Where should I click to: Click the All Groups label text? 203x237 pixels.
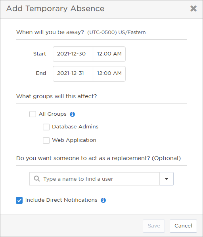[x=52, y=114]
